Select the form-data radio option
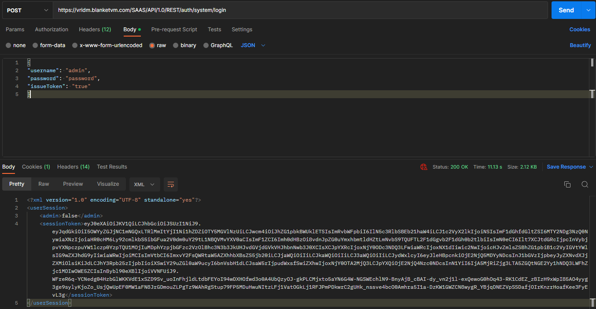The image size is (596, 309). coord(35,45)
